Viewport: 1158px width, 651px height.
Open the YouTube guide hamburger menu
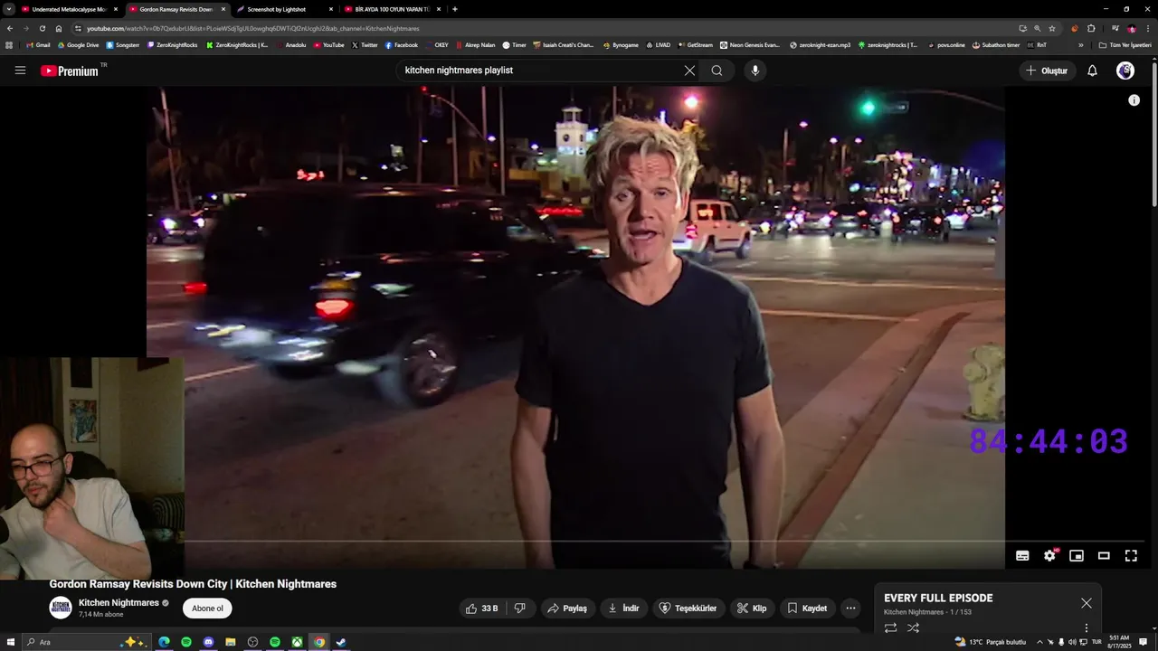[20, 71]
